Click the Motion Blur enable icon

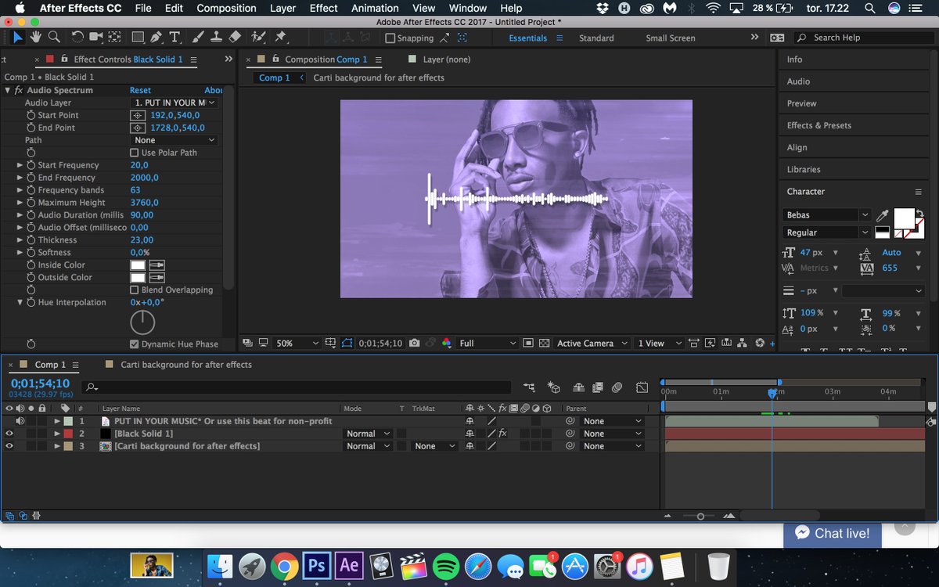coord(617,387)
